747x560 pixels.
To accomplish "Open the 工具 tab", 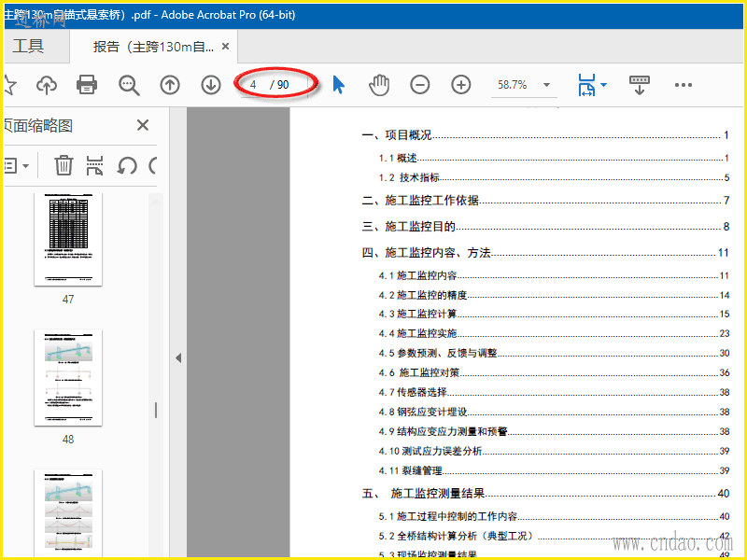I will 29,46.
